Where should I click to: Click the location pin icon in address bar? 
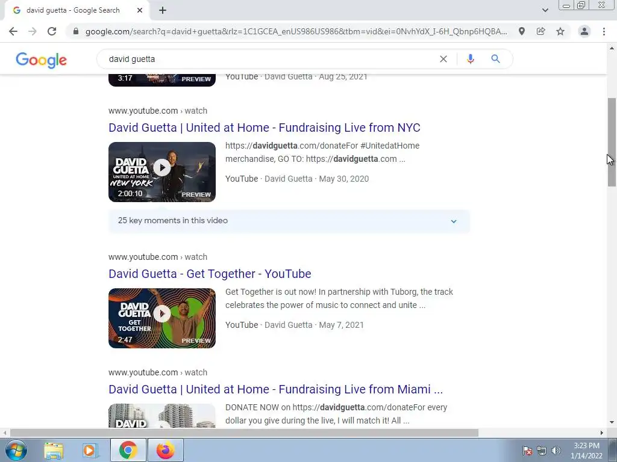pos(521,31)
